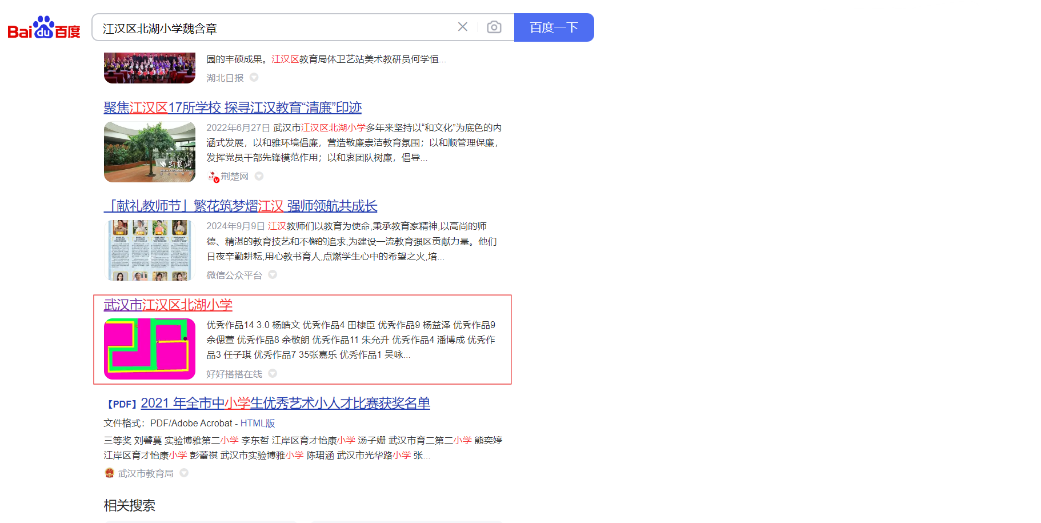Open the 湖北日报 result group photo thumbnail
This screenshot has width=1041, height=523.
tap(150, 68)
